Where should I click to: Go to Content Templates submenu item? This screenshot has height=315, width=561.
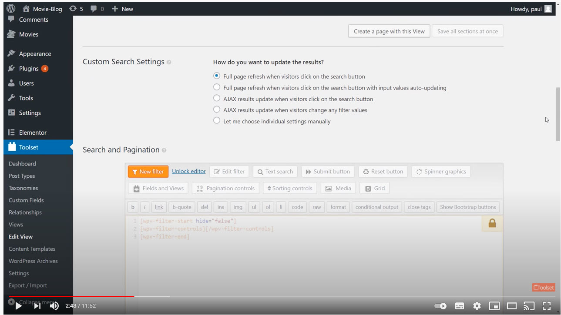pos(32,249)
